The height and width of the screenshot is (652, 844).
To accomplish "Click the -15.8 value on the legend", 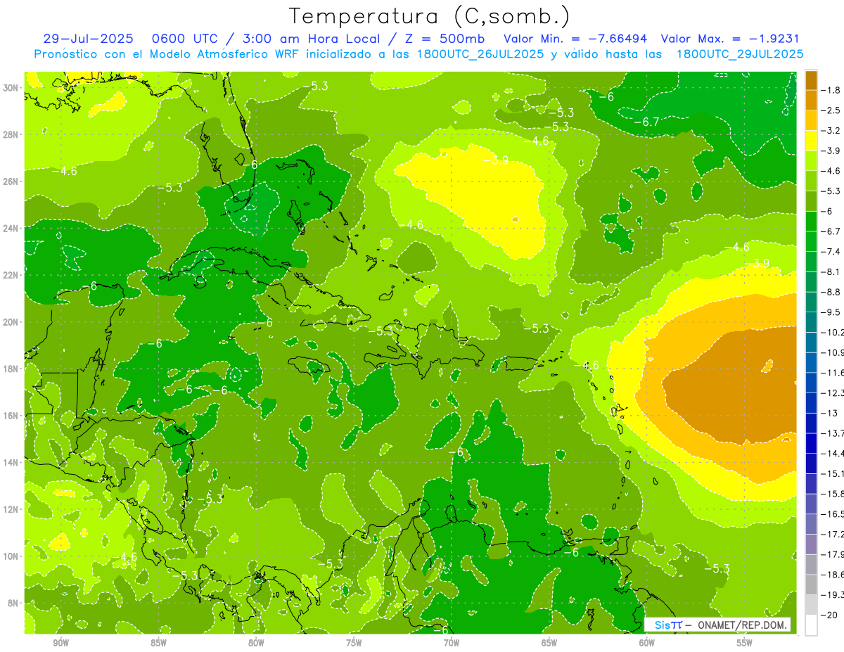I will tap(832, 494).
